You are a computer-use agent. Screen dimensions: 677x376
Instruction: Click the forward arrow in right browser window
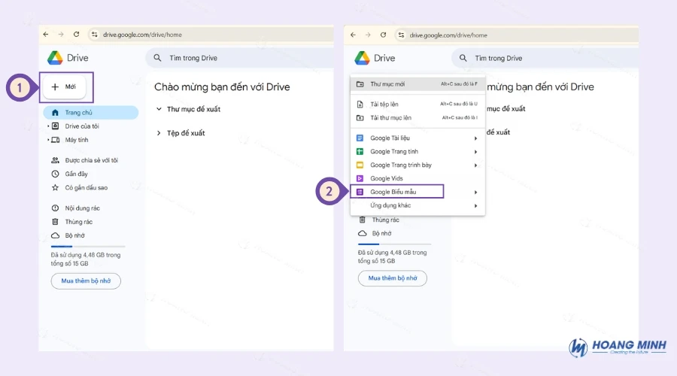coord(368,35)
